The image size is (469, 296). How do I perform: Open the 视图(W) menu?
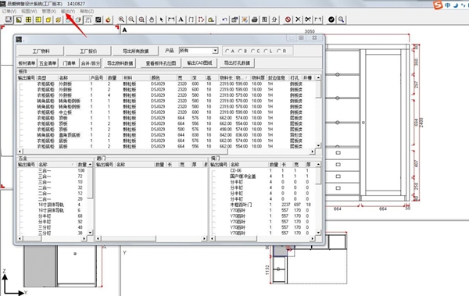[x=29, y=11]
